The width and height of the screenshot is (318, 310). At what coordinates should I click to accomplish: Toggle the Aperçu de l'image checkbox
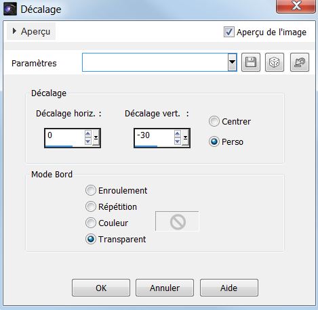tap(229, 32)
